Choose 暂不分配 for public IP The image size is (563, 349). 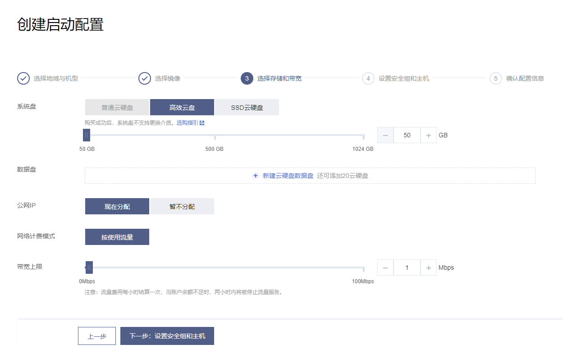click(182, 206)
